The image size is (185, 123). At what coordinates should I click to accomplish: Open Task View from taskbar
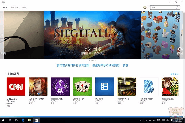coord(16,120)
